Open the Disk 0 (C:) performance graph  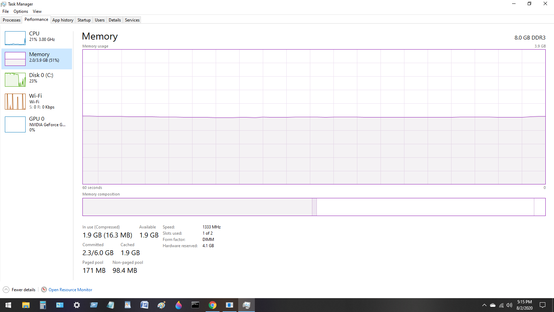click(37, 80)
